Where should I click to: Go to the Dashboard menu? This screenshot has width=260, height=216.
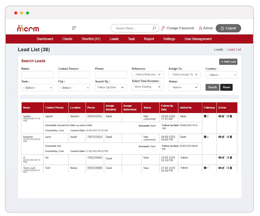click(x=45, y=39)
